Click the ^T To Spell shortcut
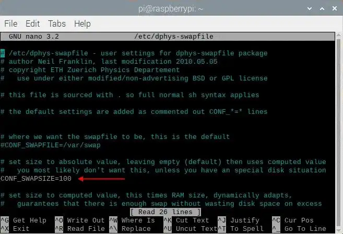This screenshot has width=343, height=234. point(241,229)
